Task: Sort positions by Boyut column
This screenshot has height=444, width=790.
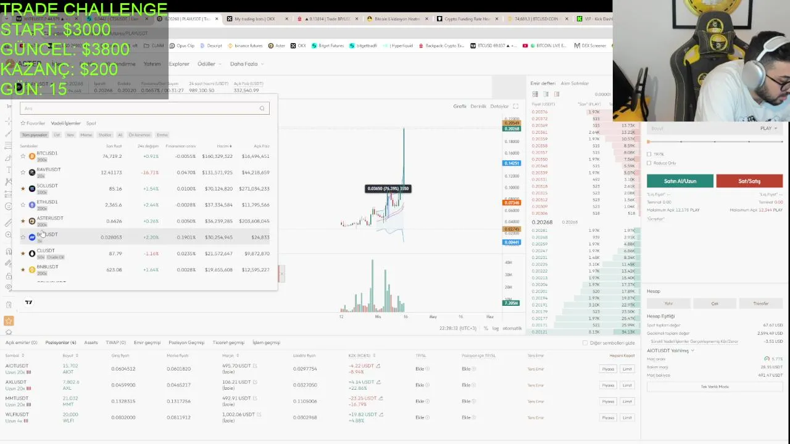Action: (x=70, y=356)
